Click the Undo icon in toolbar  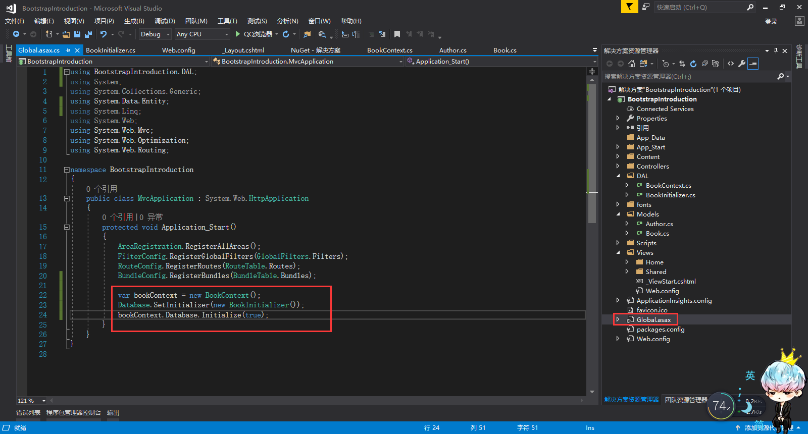[104, 34]
